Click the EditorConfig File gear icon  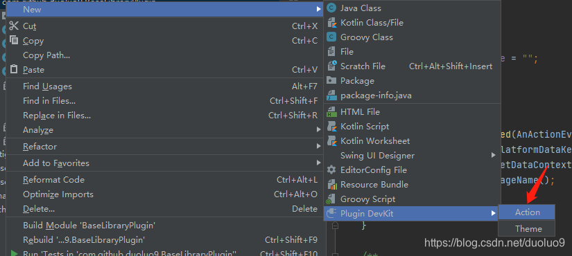331,170
